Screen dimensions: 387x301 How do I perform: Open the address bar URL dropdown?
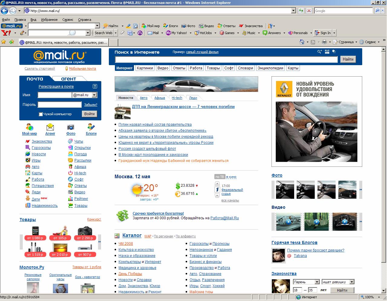[293, 11]
